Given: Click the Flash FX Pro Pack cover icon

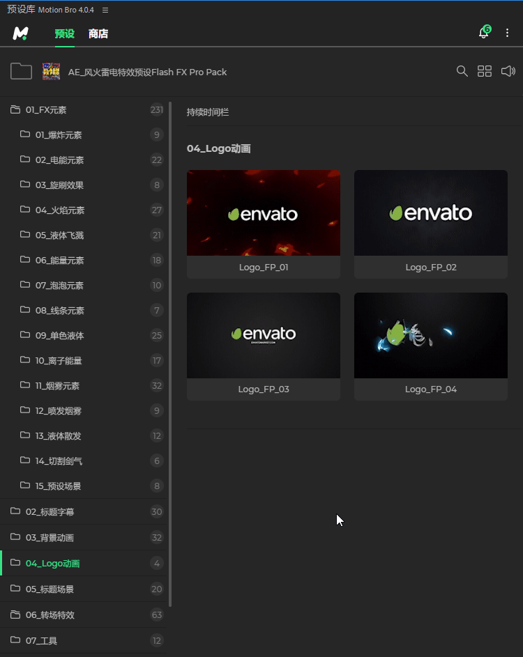Looking at the screenshot, I should click(x=51, y=72).
